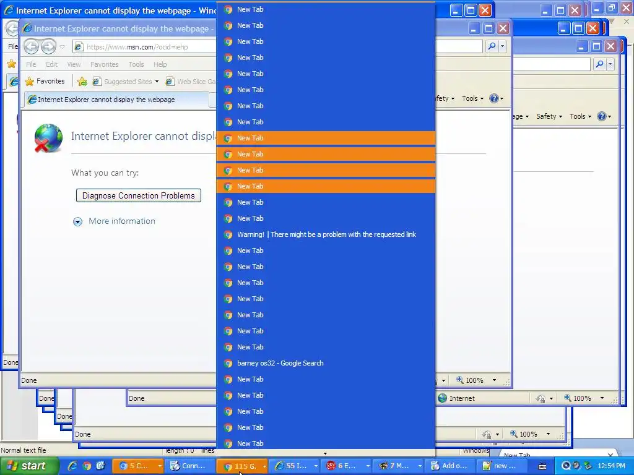Viewport: 634px width, 475px height.
Task: Click the Chrome icon next to the Warning entry
Action: coord(228,234)
